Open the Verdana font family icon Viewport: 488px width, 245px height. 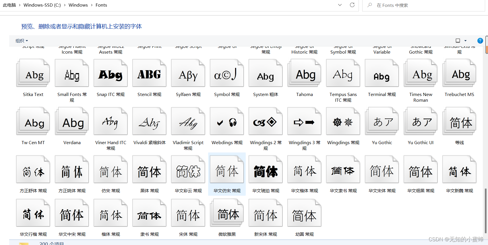pos(72,121)
